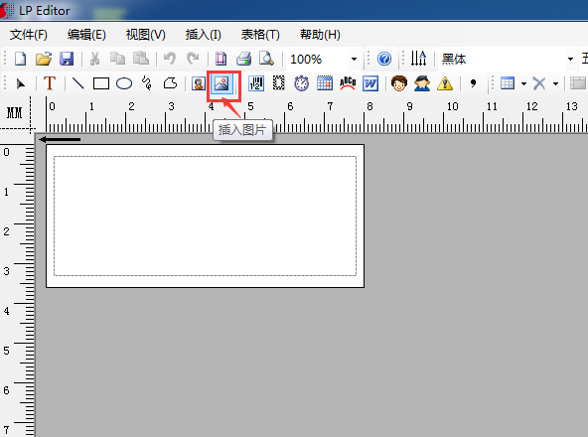The height and width of the screenshot is (437, 588).
Task: Click the yellow warning triangle icon
Action: click(x=445, y=83)
